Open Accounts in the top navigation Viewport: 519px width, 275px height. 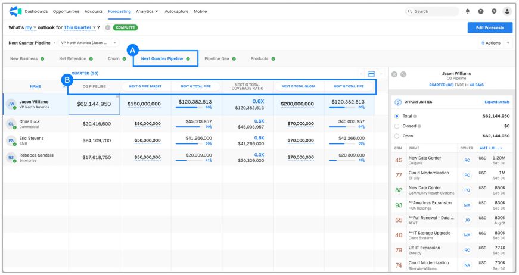click(x=94, y=11)
